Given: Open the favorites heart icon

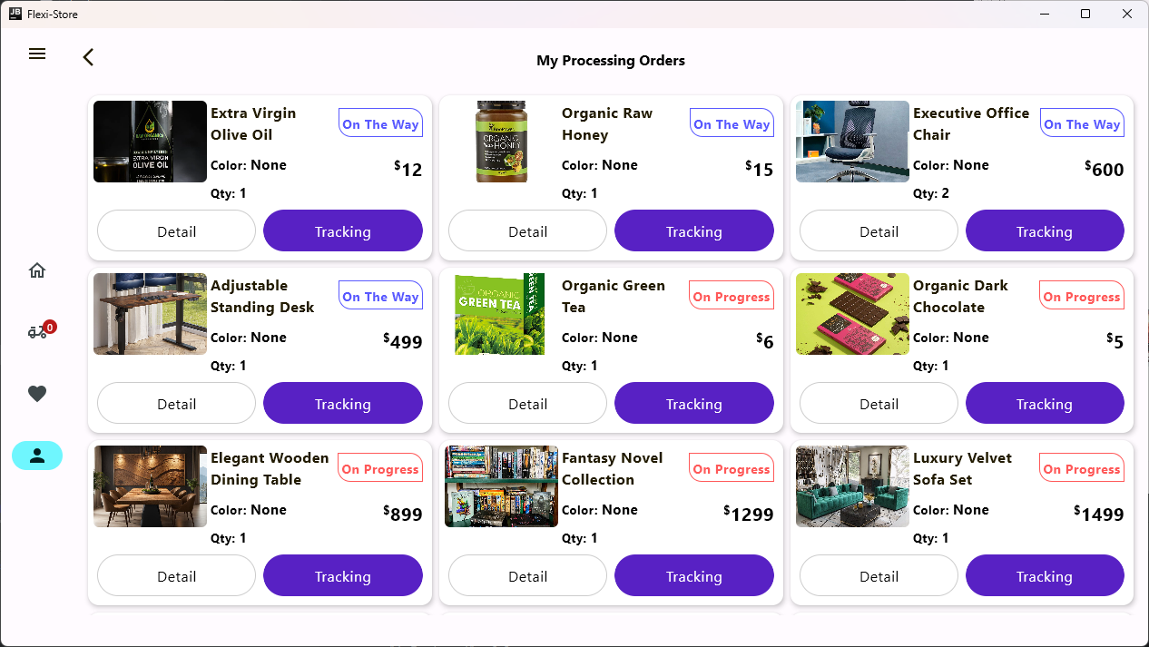Looking at the screenshot, I should (37, 394).
